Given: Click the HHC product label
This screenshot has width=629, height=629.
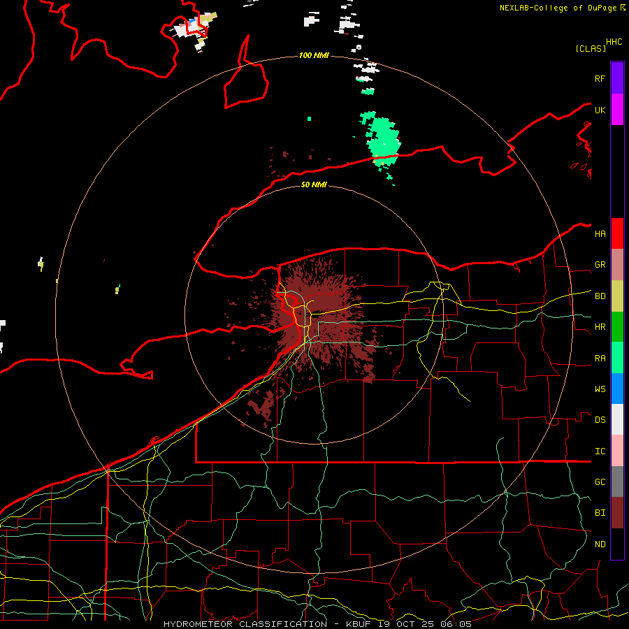Looking at the screenshot, I should (614, 42).
